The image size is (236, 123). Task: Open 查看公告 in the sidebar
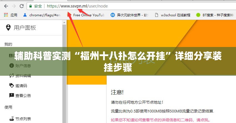[x=23, y=95]
